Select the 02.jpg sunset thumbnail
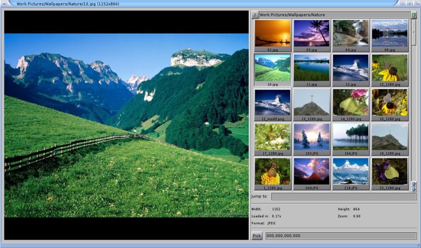The height and width of the screenshot is (248, 421). tap(272, 33)
